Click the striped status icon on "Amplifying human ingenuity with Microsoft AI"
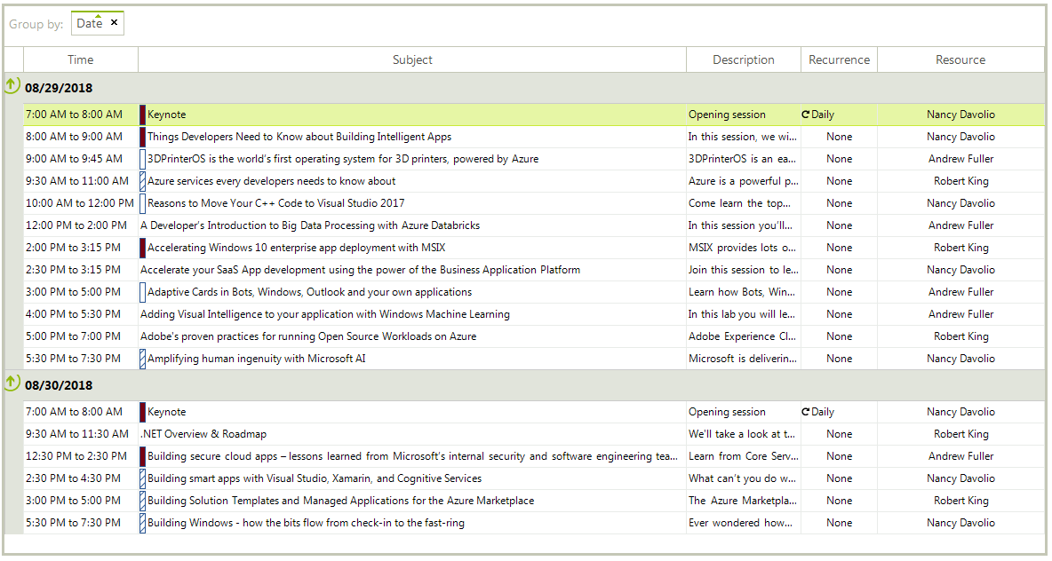Screen dimensions: 1052x561 coord(142,358)
